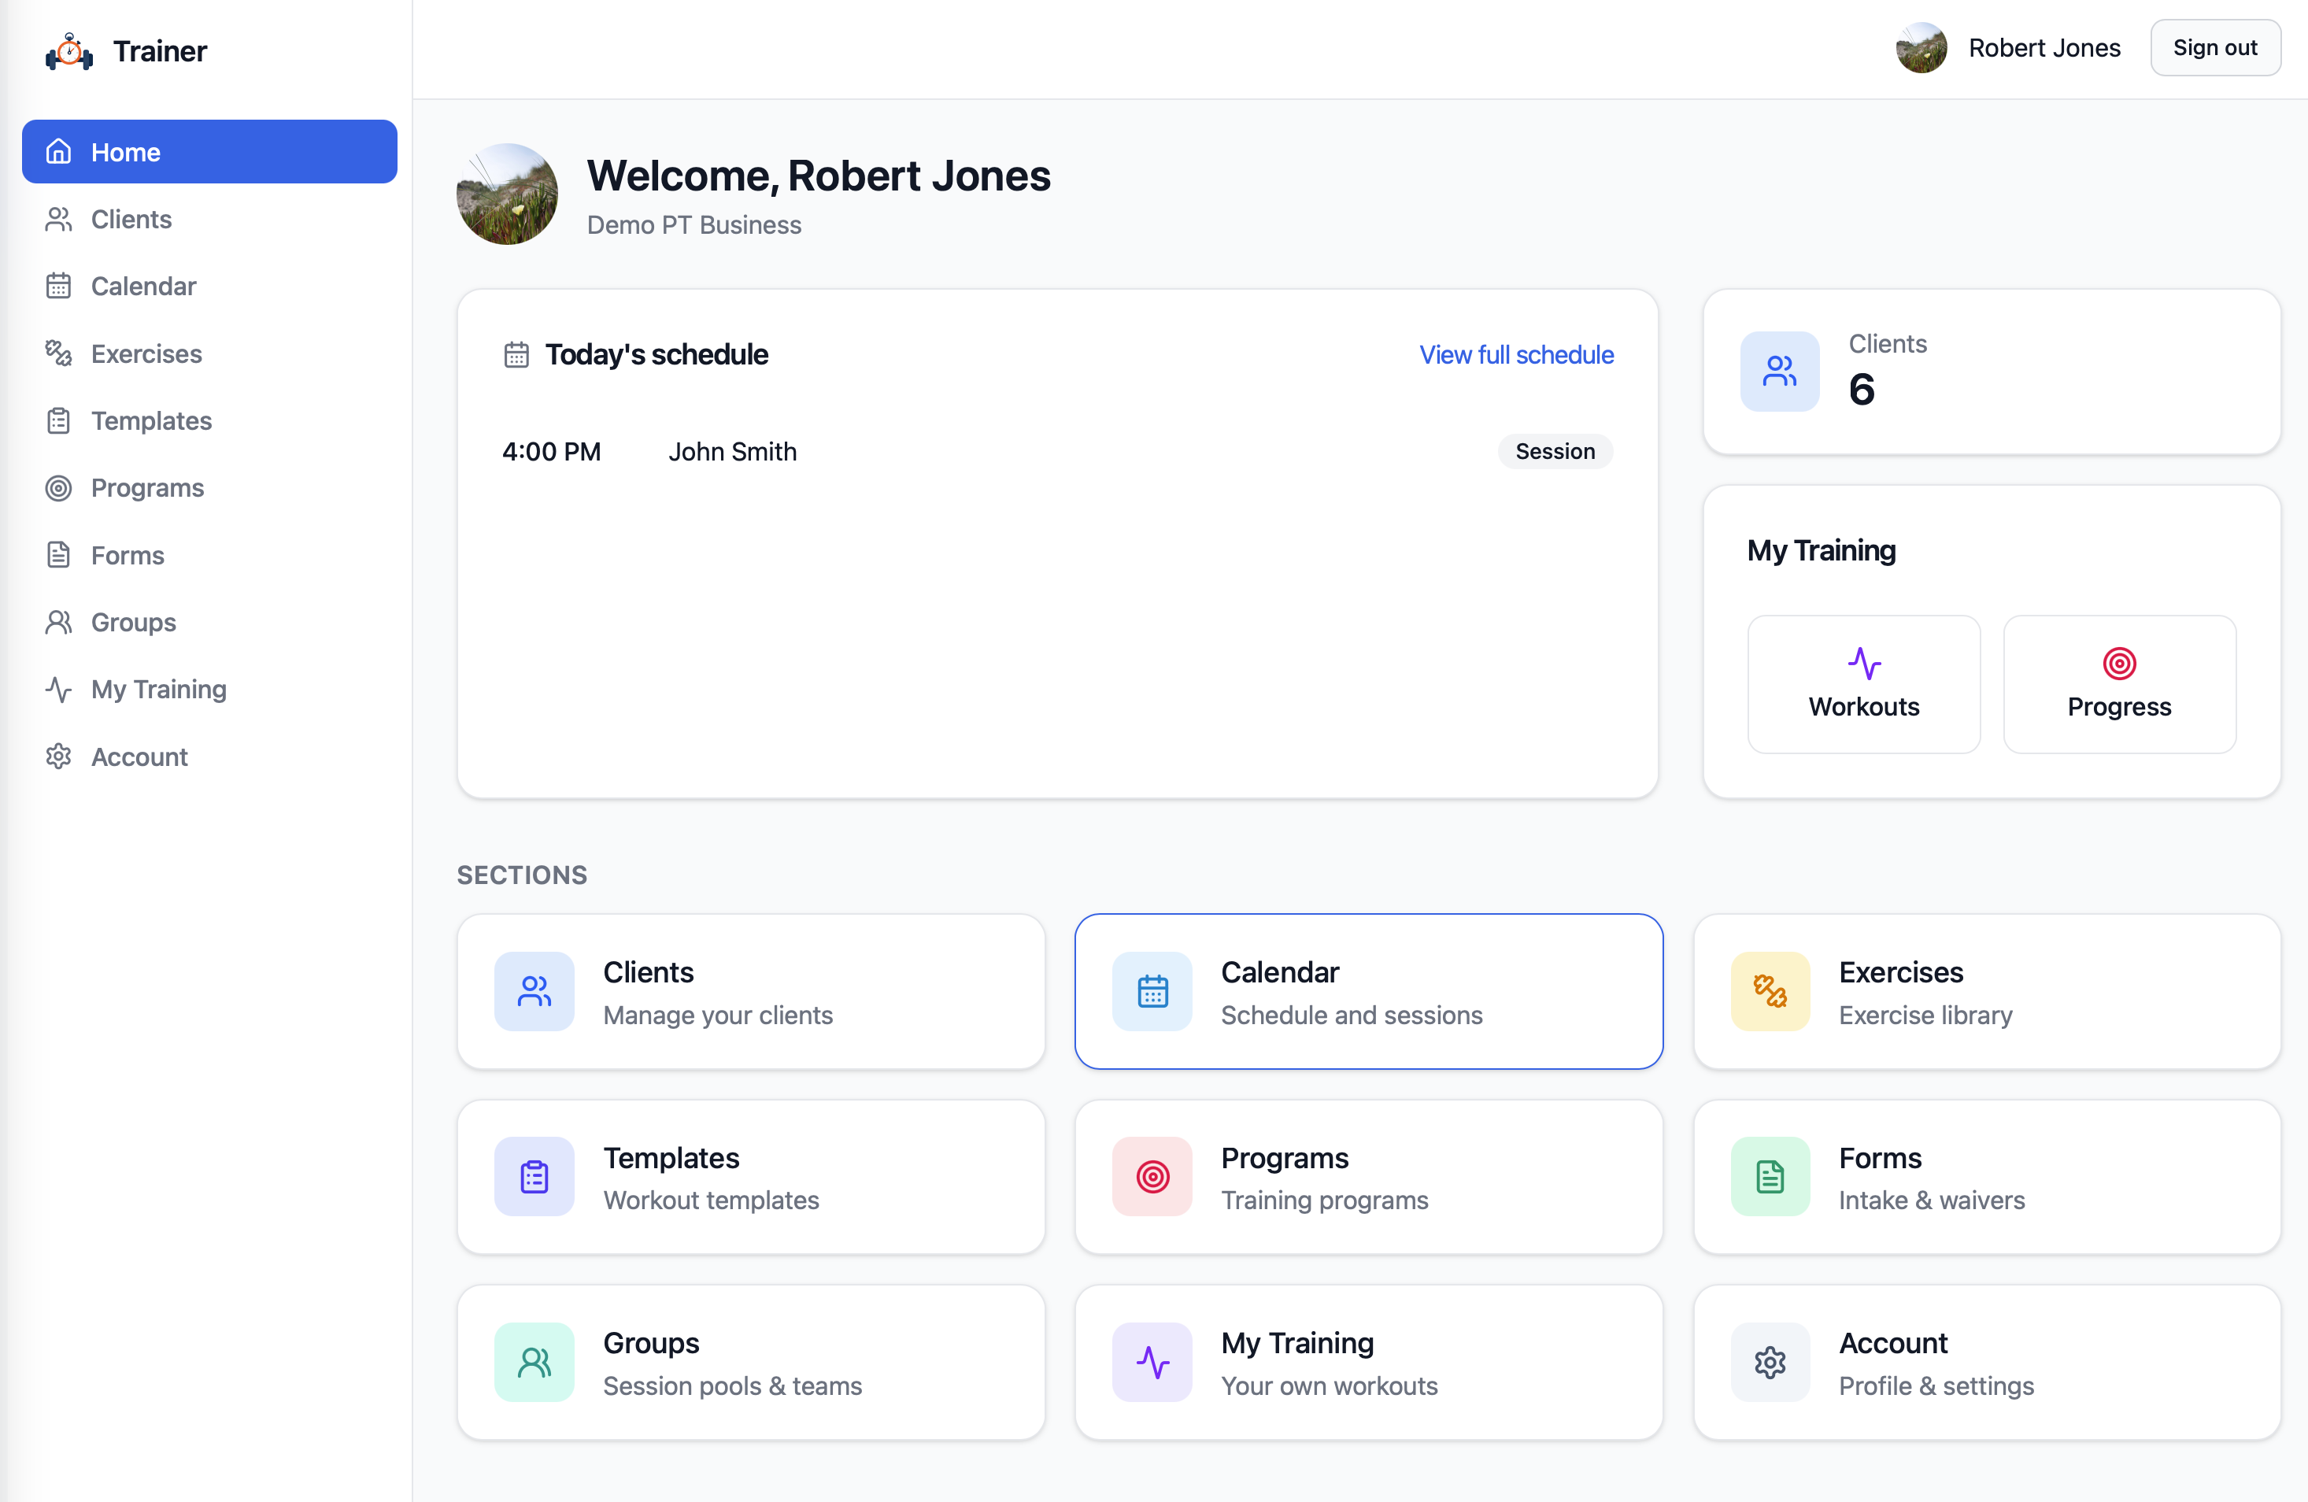The width and height of the screenshot is (2308, 1502).
Task: Open the Clients stat card showing 6
Action: 1991,372
